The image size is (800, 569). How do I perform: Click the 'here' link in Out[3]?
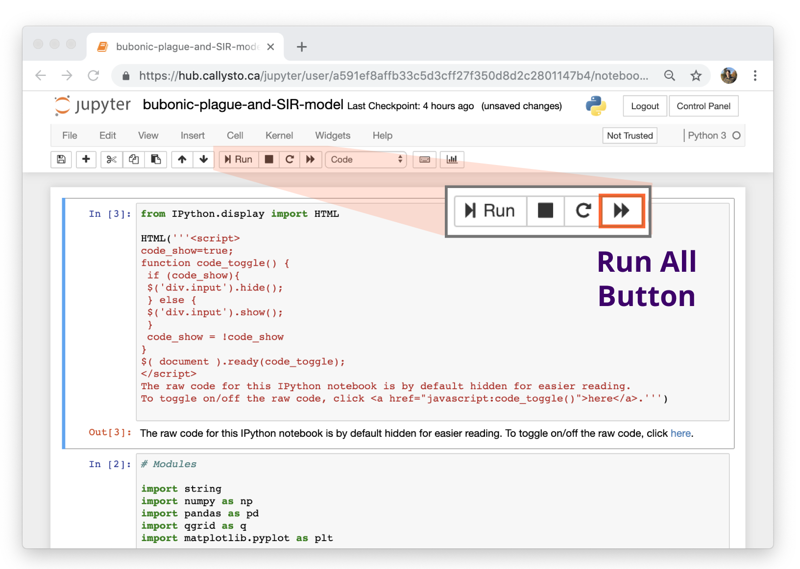680,433
